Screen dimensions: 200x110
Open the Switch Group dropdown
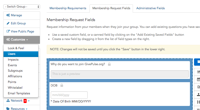22,6
